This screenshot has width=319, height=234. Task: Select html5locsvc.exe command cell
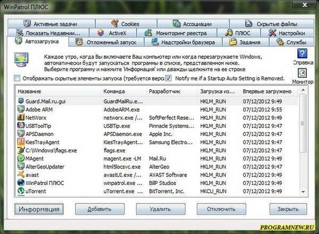122,167
